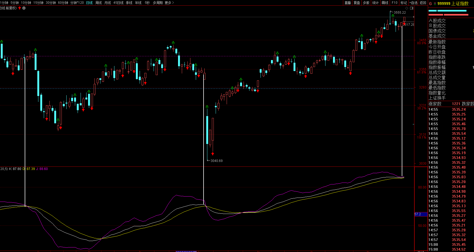Choose the 30分钟 chart period

click(x=51, y=3)
